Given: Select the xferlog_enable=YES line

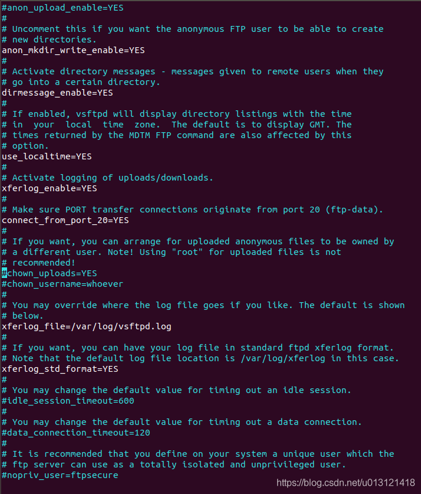Looking at the screenshot, I should (x=50, y=188).
